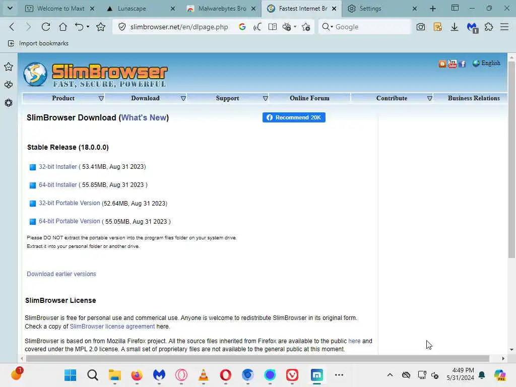
Task: Open the Product menu
Action: click(x=63, y=98)
